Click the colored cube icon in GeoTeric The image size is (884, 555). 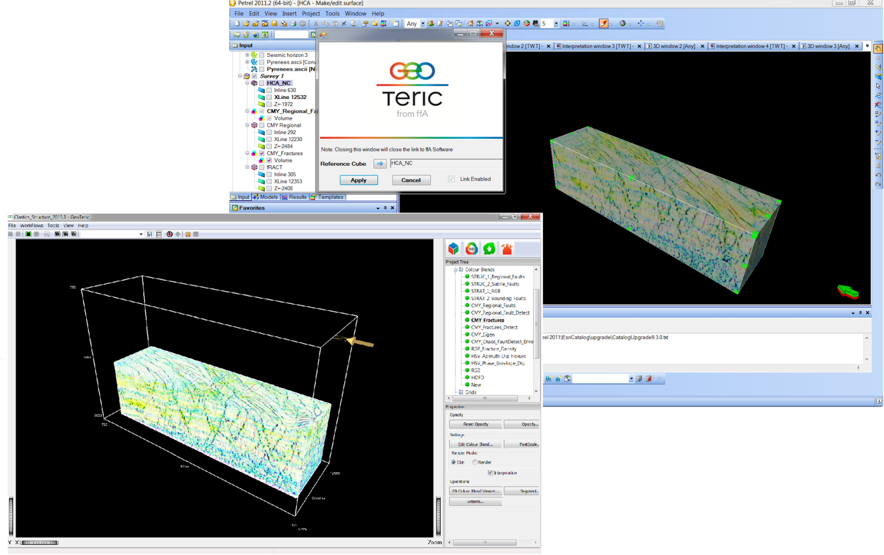(x=454, y=249)
